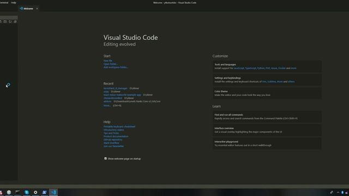Select the Welcome editor tab

point(28,9)
